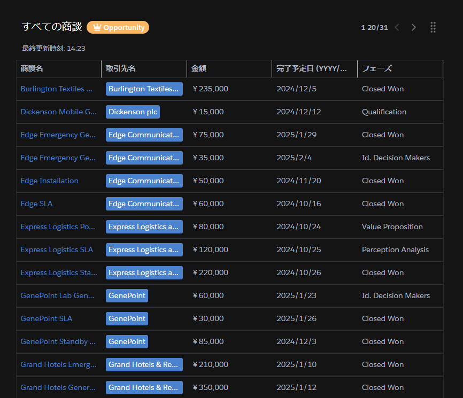Sort by フェーズ column header
The image size is (463, 398).
coord(377,68)
